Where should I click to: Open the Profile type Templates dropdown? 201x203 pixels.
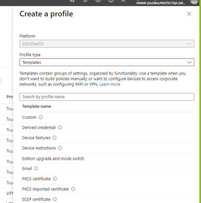[107, 62]
